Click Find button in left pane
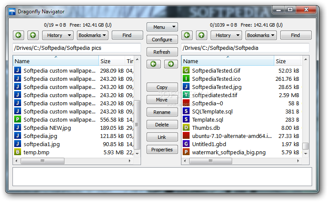Viewport: 328px width, 202px height. pyautogui.click(x=127, y=35)
